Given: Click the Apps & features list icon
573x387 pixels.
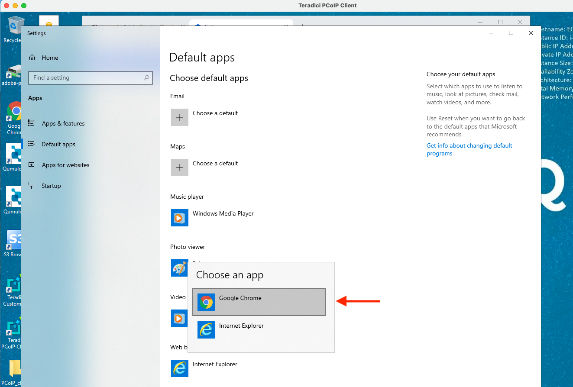Looking at the screenshot, I should pos(32,123).
